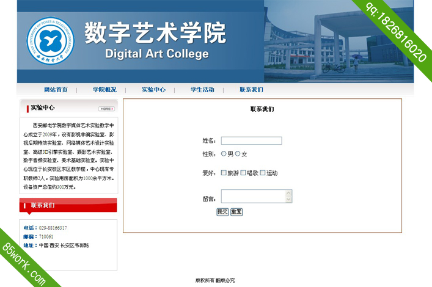Select the 女 radio button
This screenshot has height=287, width=432.
pyautogui.click(x=238, y=154)
